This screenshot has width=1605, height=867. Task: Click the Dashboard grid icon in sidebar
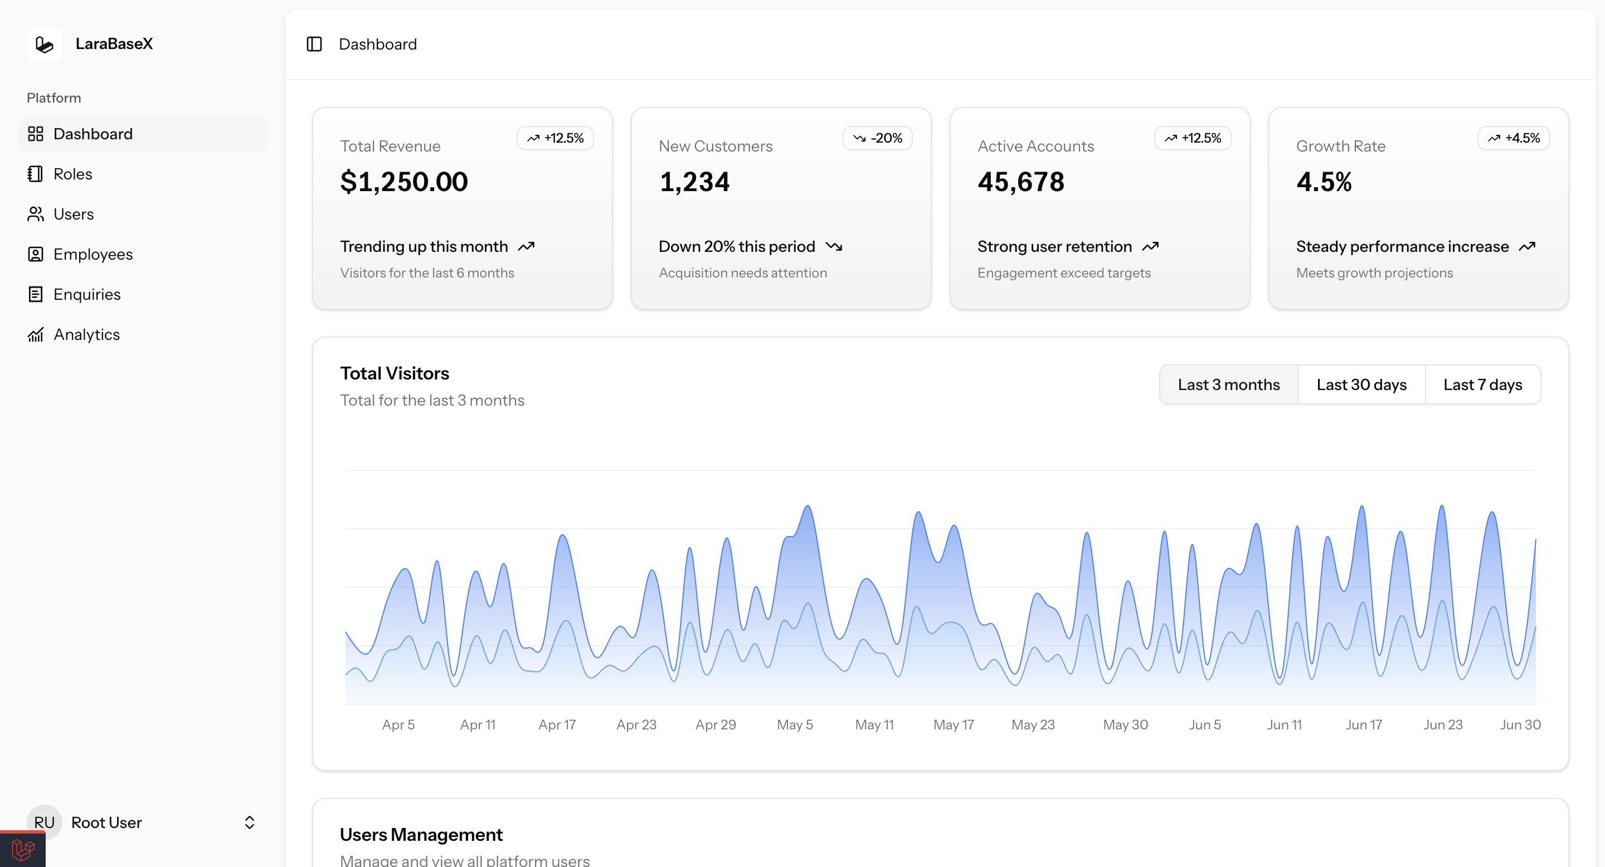[36, 134]
